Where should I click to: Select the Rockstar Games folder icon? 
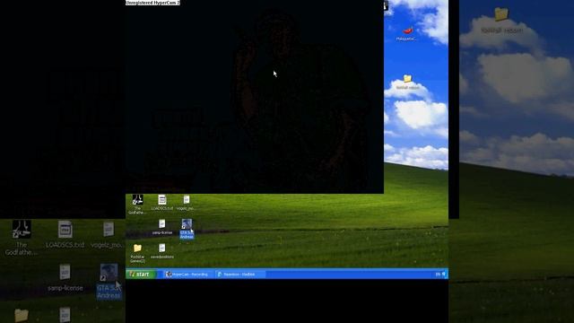(x=137, y=253)
